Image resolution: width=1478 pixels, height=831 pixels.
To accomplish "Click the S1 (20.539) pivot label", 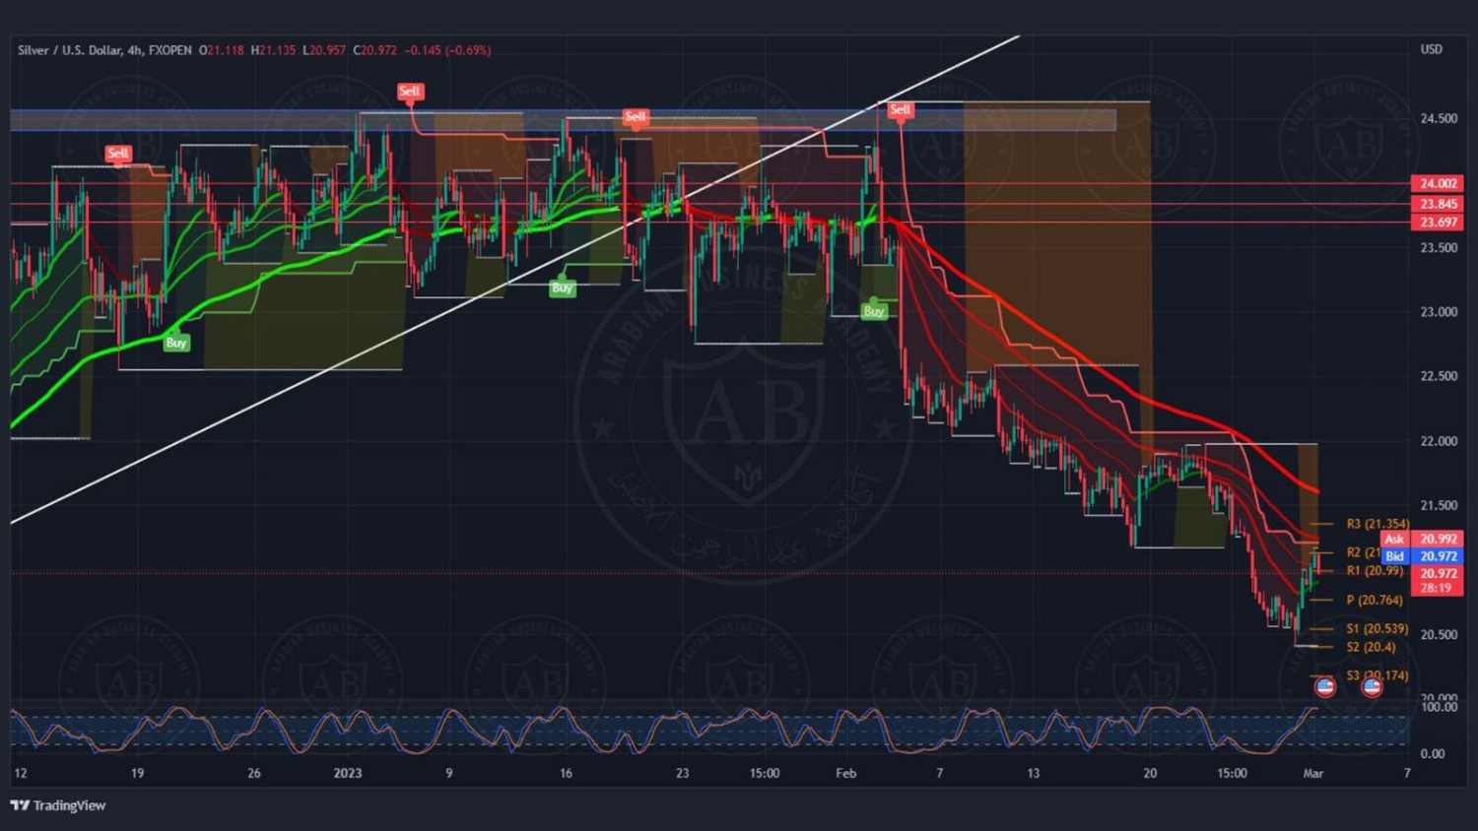I will (1377, 628).
